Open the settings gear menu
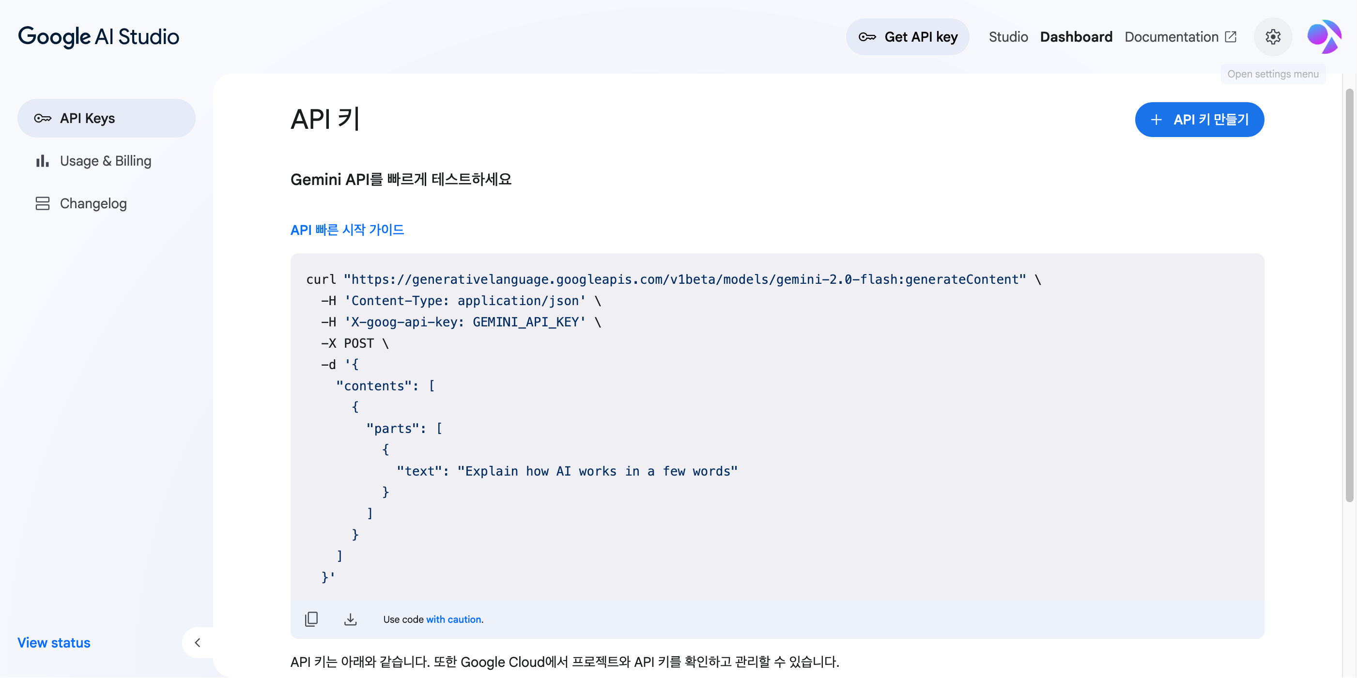The height and width of the screenshot is (678, 1357). point(1273,37)
